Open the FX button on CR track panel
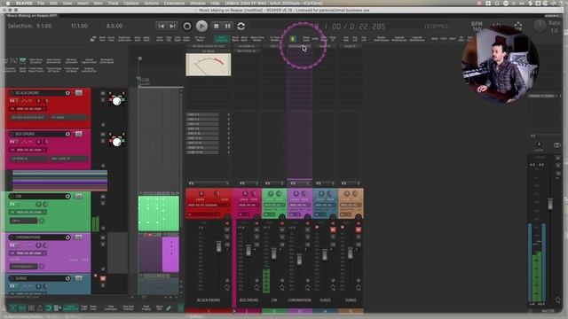 pyautogui.click(x=12, y=205)
